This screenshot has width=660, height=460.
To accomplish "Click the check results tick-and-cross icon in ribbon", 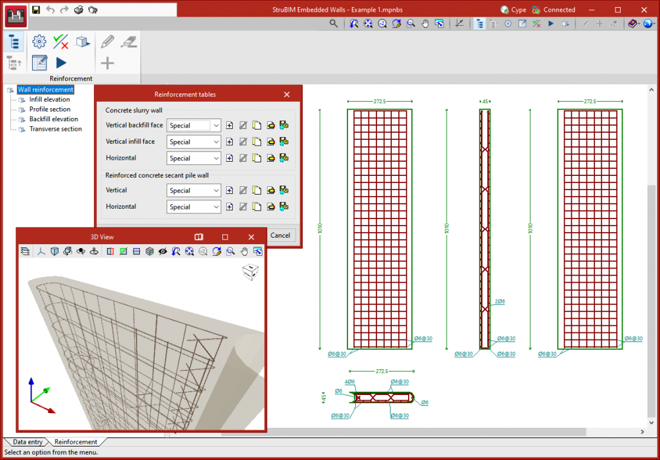I will coord(61,42).
